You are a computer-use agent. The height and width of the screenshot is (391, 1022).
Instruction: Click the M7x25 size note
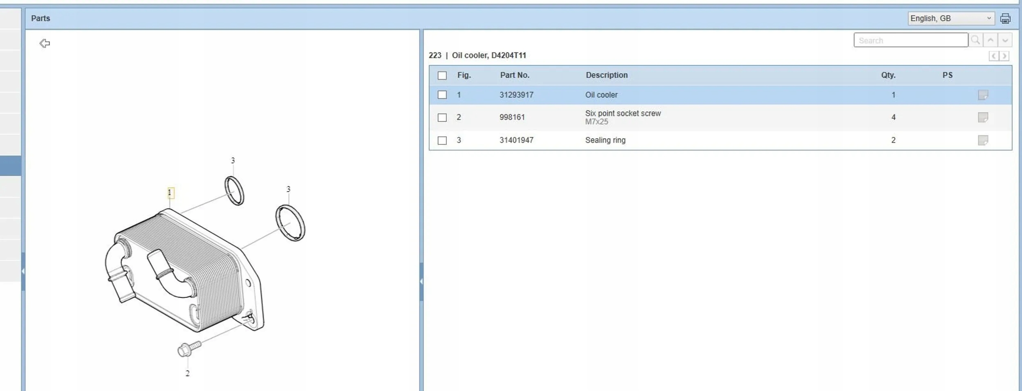[x=596, y=122]
